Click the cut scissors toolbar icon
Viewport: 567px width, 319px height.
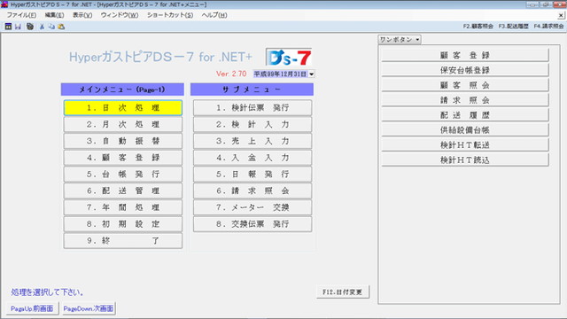pos(42,27)
